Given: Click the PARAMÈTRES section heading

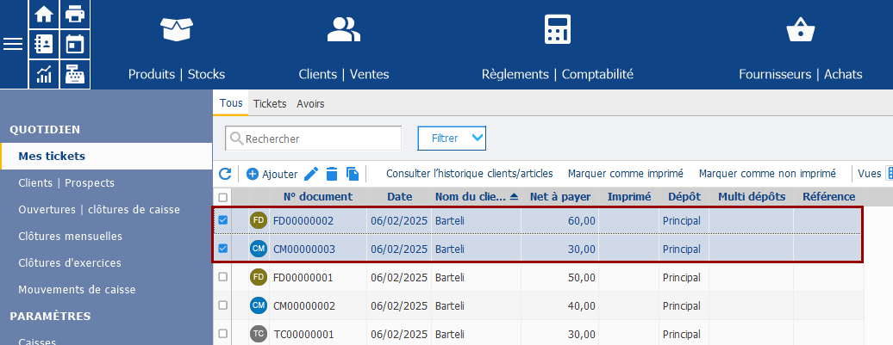Looking at the screenshot, I should pyautogui.click(x=50, y=316).
